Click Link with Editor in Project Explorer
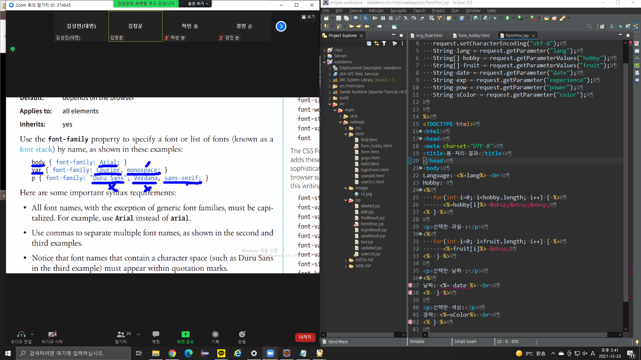The height and width of the screenshot is (360, 641). click(x=377, y=43)
